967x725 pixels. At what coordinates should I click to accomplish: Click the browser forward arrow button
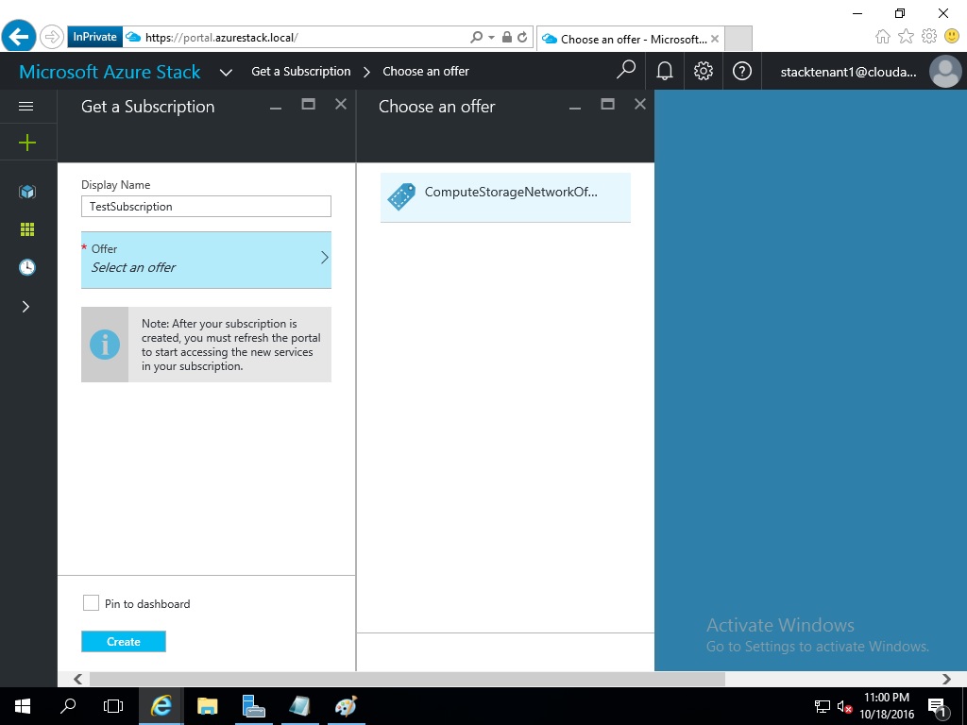click(52, 37)
